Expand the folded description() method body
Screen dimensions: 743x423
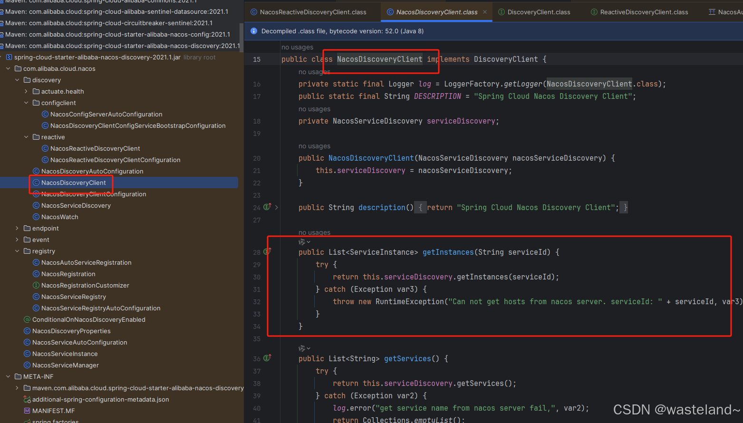click(x=277, y=207)
